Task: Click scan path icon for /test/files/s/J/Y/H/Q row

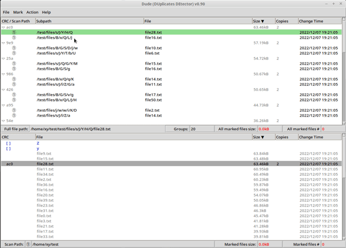Action: [14, 32]
